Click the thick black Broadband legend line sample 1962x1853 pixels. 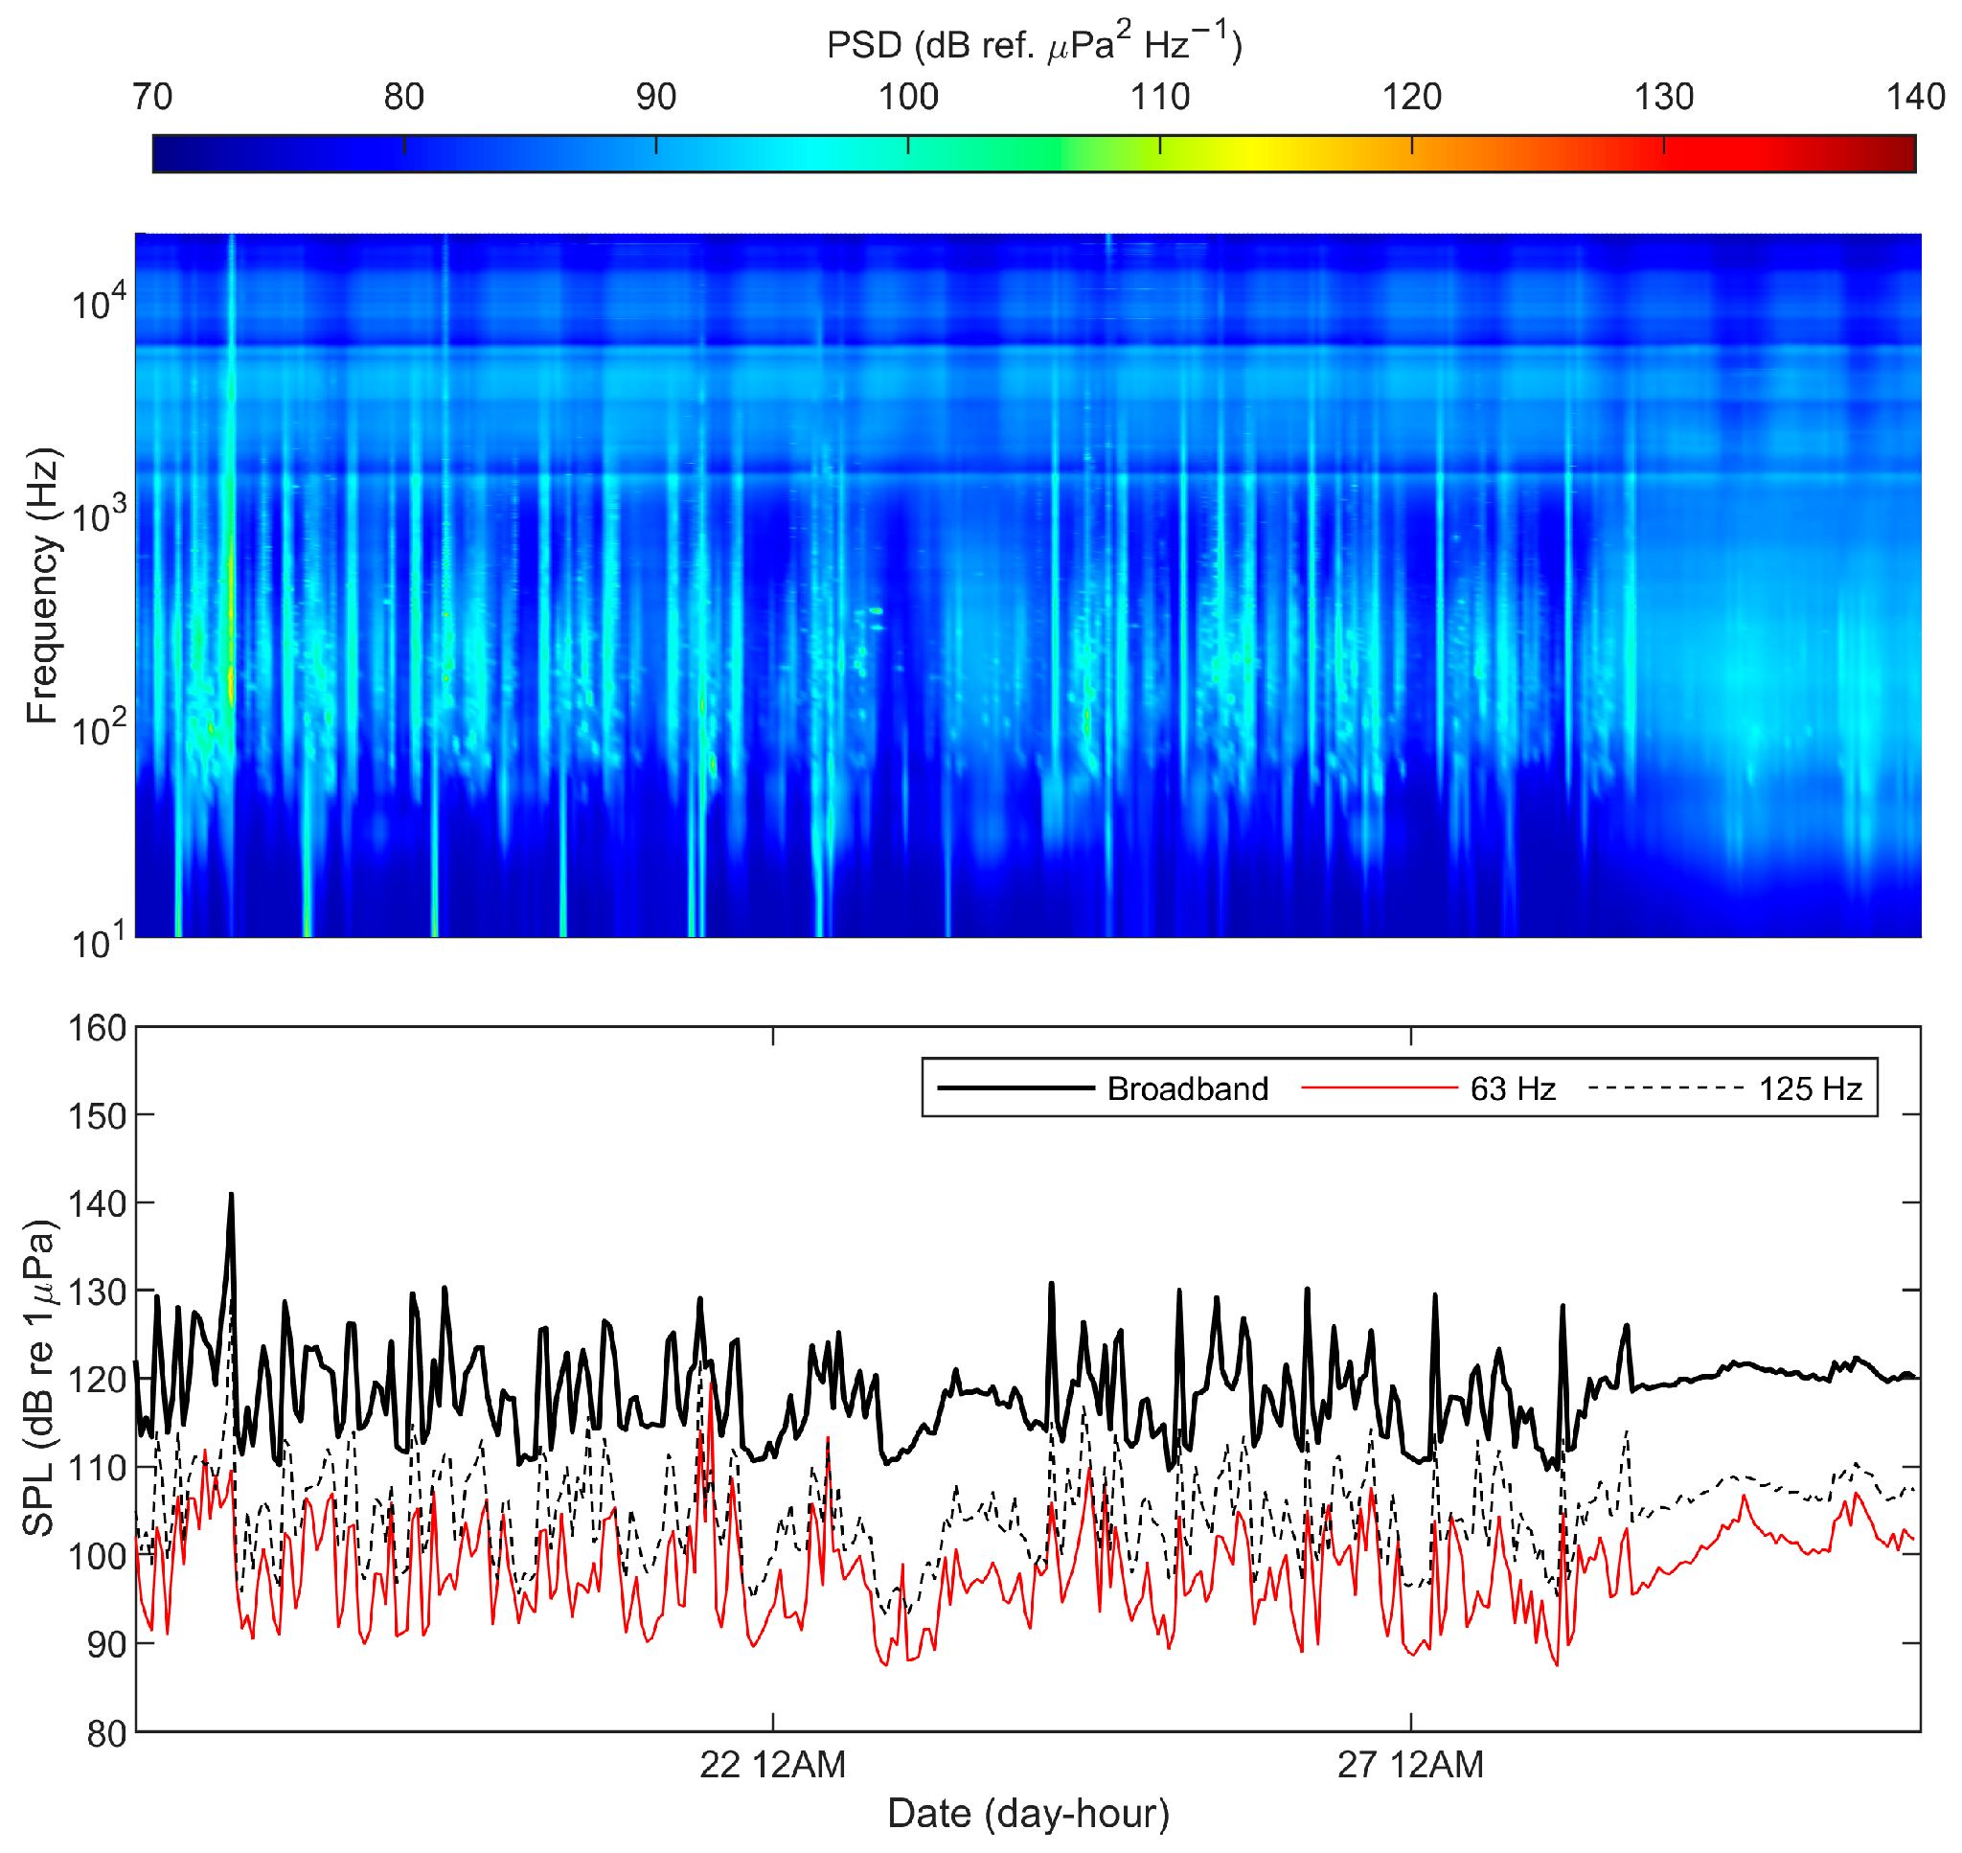click(x=1015, y=1088)
